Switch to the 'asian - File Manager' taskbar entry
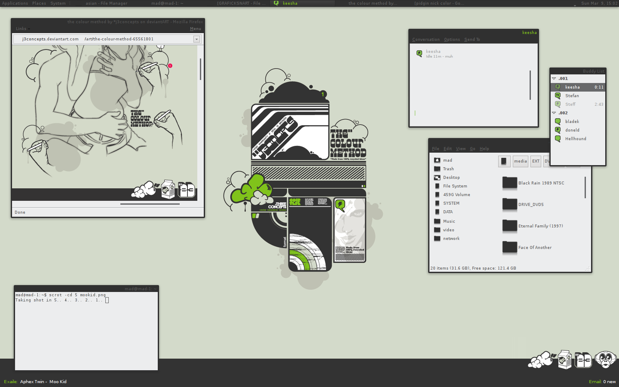Screen dimensions: 619x387 [x=106, y=3]
